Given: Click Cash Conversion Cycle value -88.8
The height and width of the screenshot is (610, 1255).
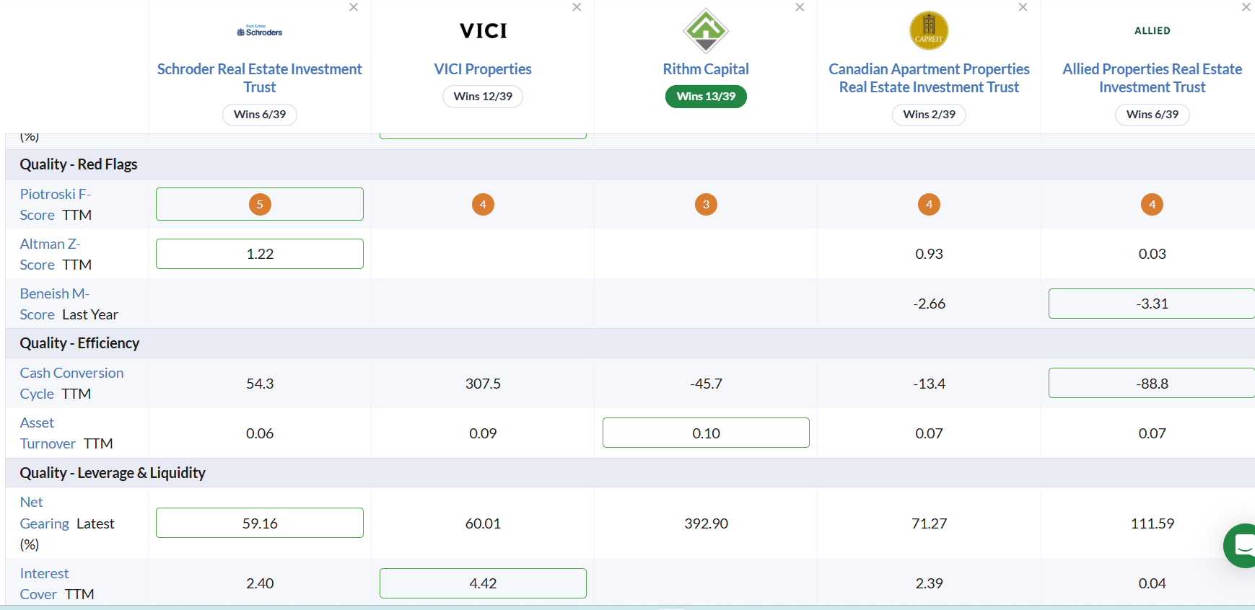Looking at the screenshot, I should pos(1152,383).
